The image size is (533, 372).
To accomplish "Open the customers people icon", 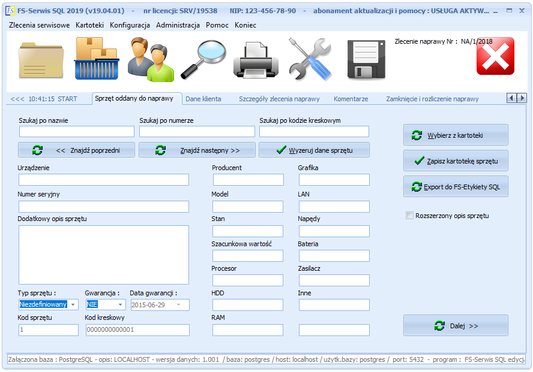I will click(x=151, y=60).
